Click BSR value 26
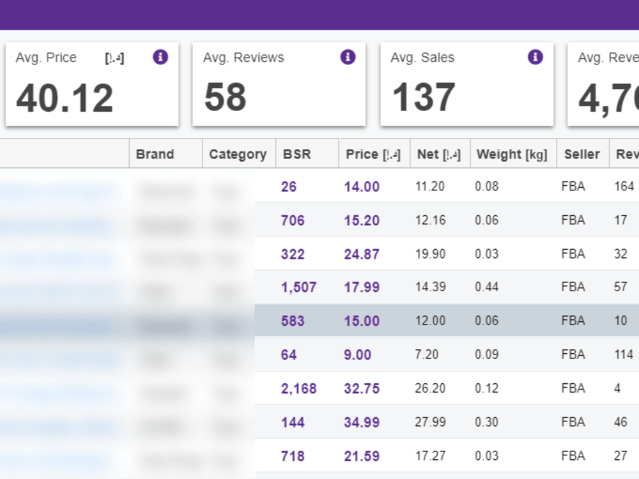This screenshot has width=639, height=479. click(x=289, y=186)
